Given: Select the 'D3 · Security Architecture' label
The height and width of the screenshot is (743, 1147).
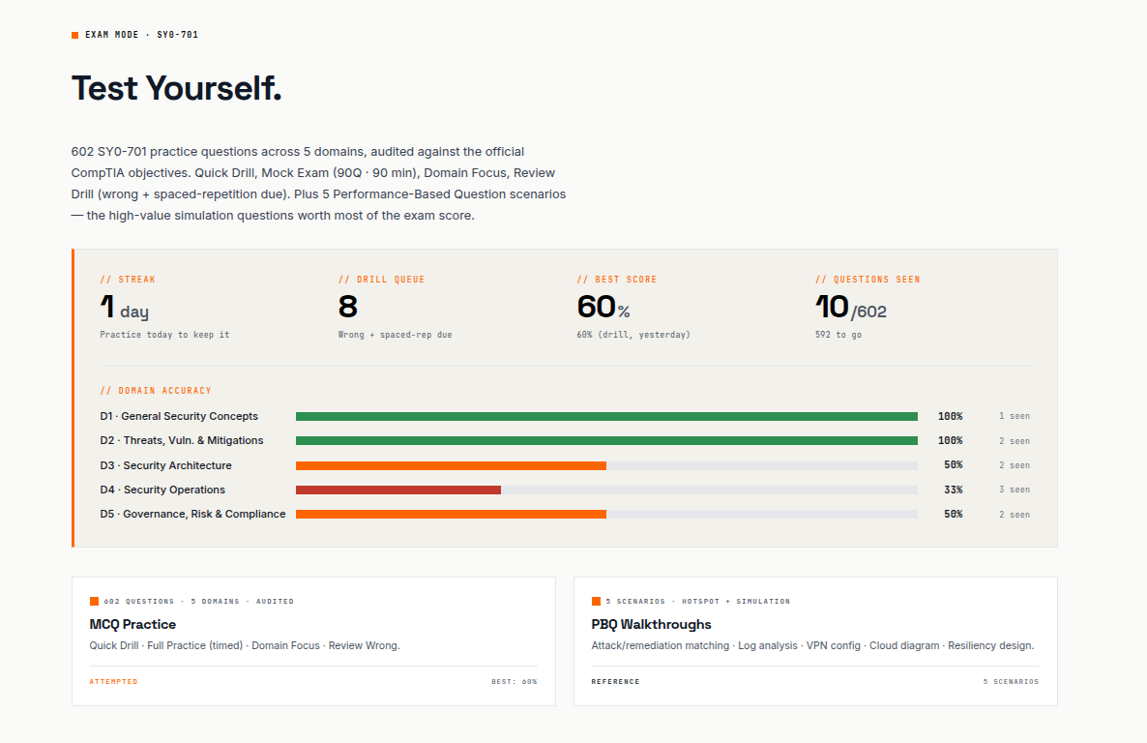Looking at the screenshot, I should tap(166, 465).
